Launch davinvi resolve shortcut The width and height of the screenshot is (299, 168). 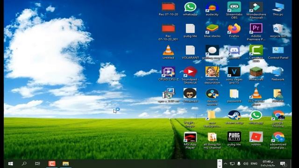click(212, 97)
